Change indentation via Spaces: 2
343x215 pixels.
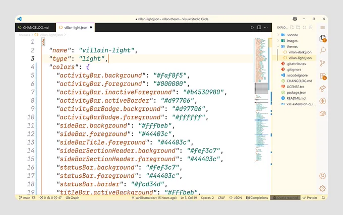pos(207,197)
